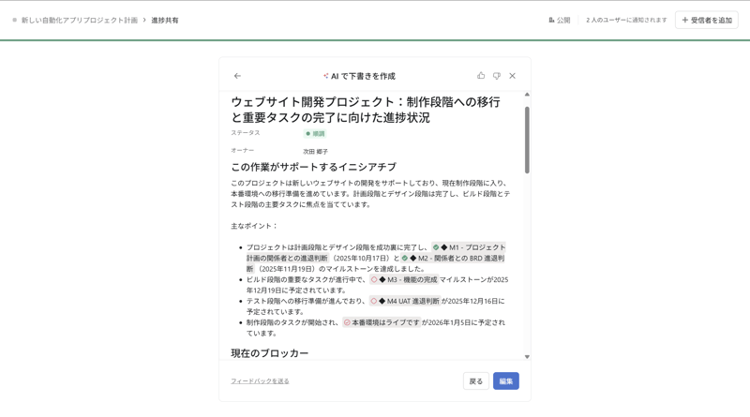Viewport: 750px width, 417px height.
Task: Click the plus icon in 受信者を追加
Action: (685, 20)
